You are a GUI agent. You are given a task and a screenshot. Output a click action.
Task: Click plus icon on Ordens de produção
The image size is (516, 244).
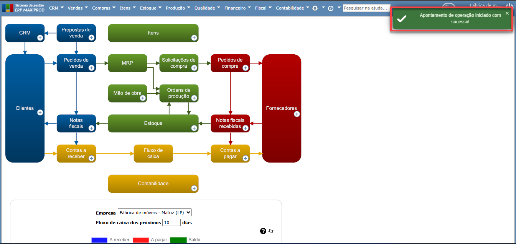[x=194, y=98]
